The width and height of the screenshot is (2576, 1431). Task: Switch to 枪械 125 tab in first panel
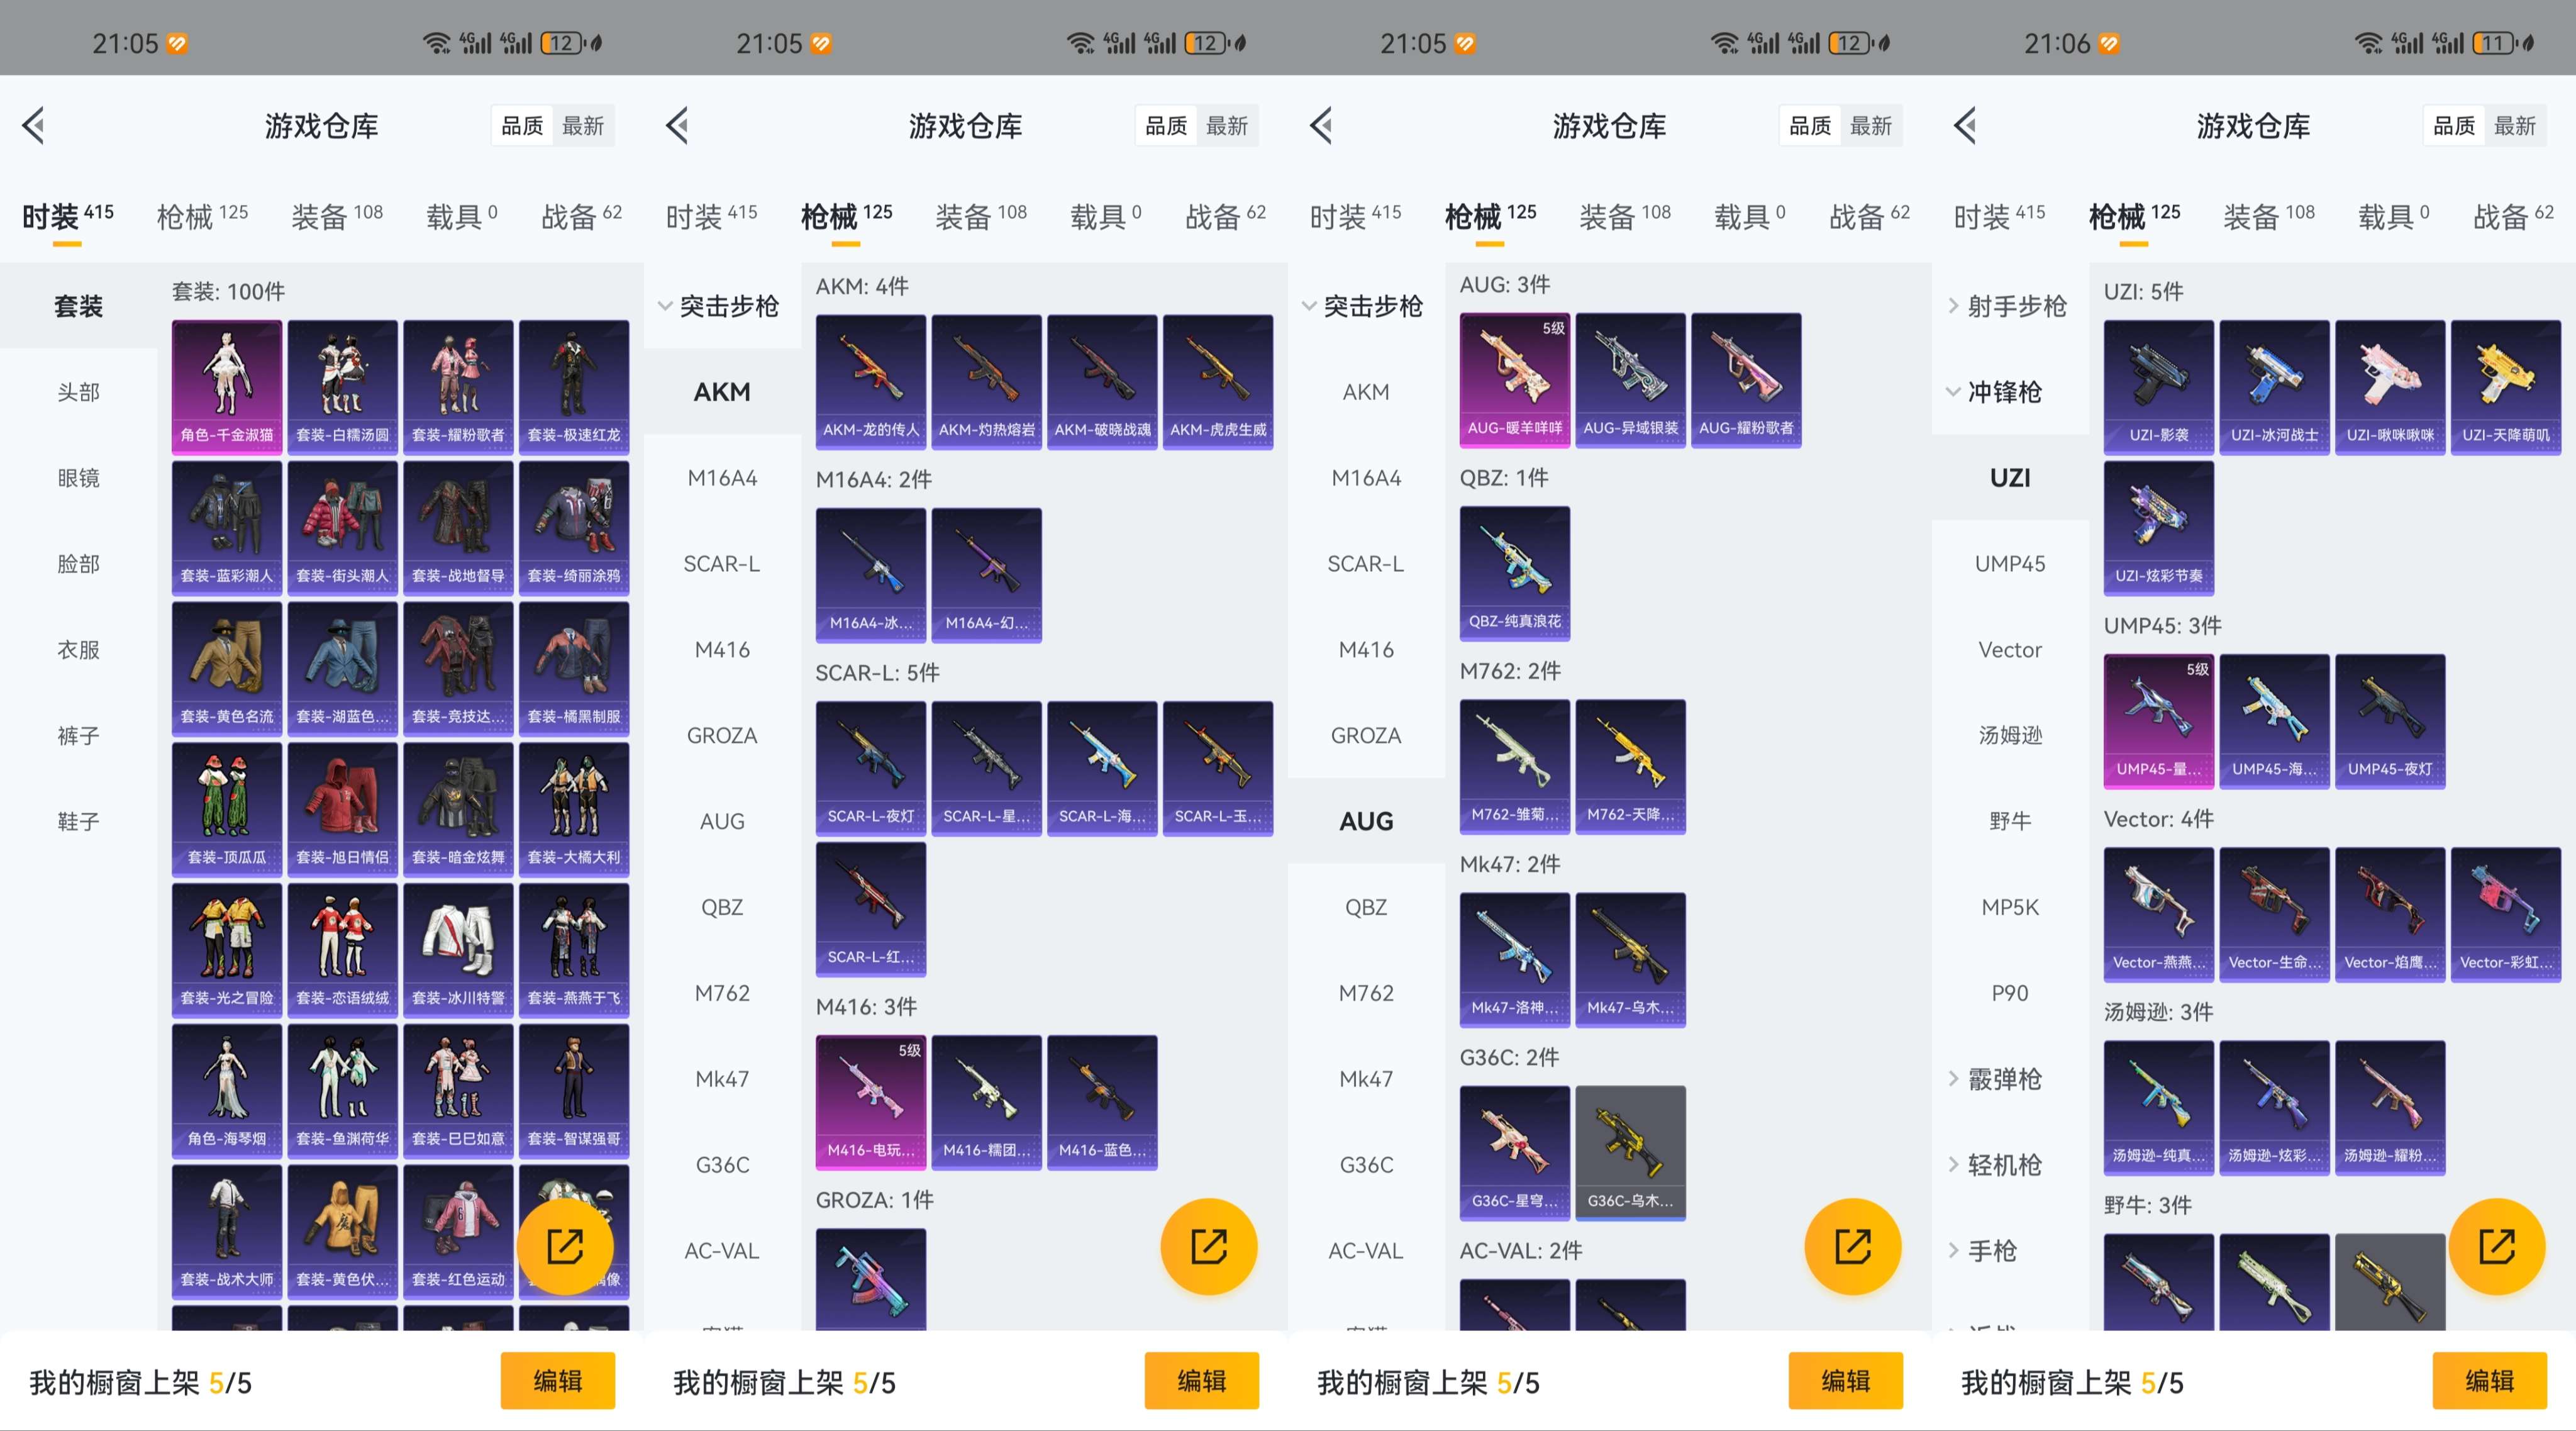[x=202, y=216]
